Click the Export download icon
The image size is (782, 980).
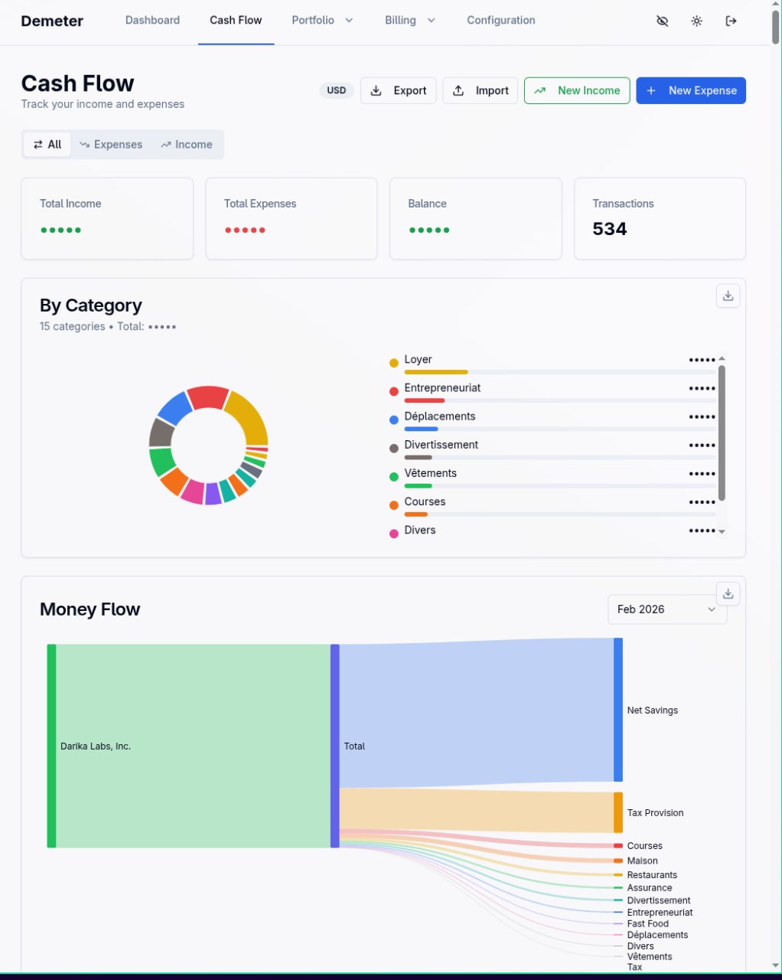pyautogui.click(x=376, y=90)
